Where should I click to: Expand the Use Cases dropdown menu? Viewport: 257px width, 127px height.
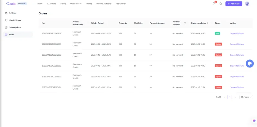click(76, 4)
